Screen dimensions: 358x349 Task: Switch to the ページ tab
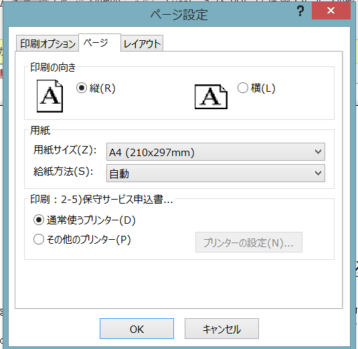[x=100, y=43]
